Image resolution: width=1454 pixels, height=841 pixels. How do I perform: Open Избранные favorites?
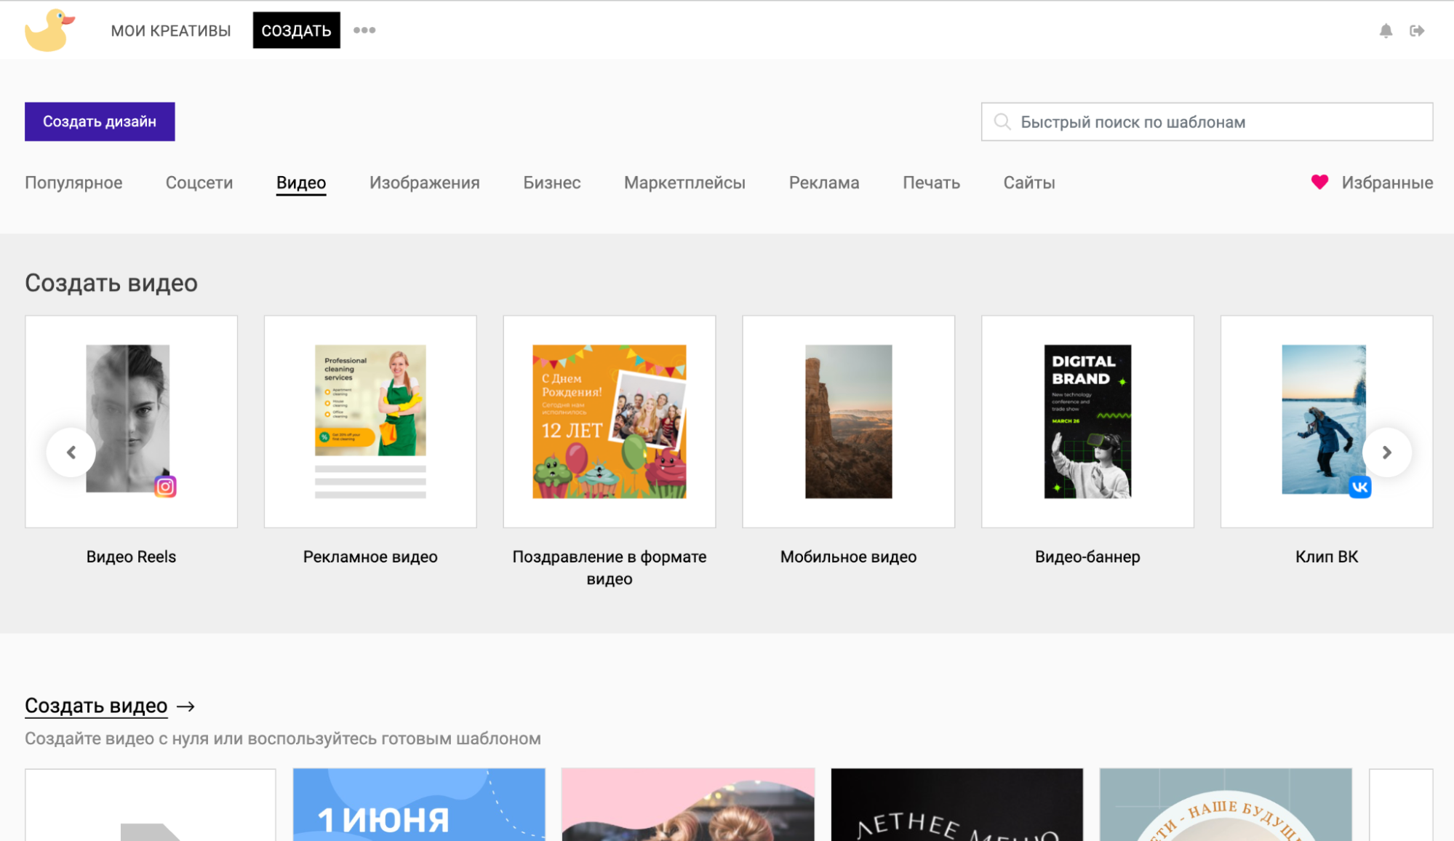pyautogui.click(x=1387, y=183)
